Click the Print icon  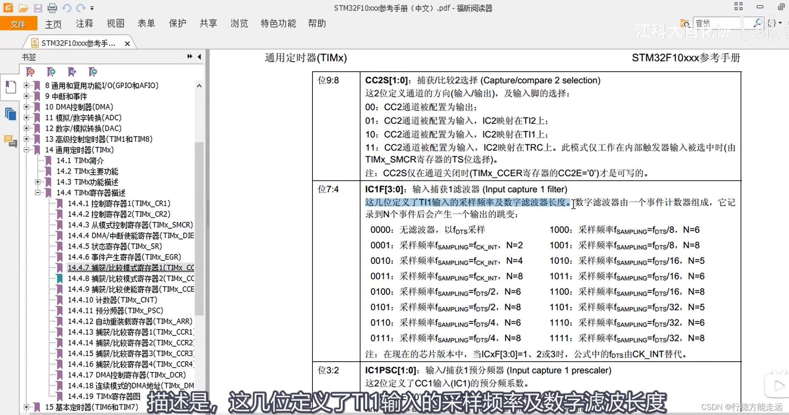(x=52, y=8)
